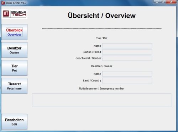
Task: Click the Bearbeiten / Edit button
Action: tap(14, 122)
